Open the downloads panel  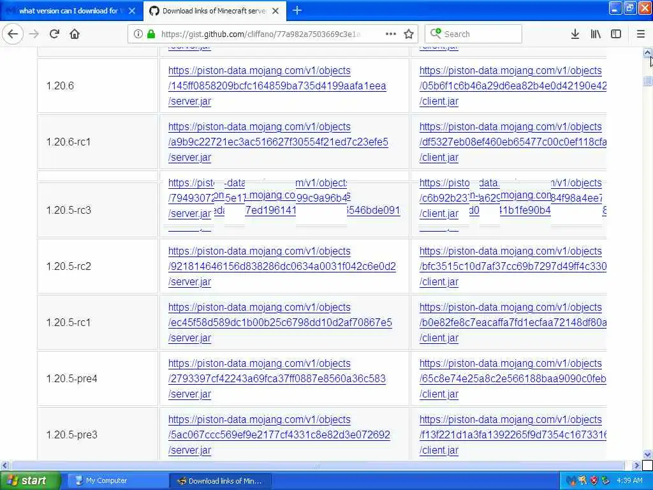(x=575, y=34)
